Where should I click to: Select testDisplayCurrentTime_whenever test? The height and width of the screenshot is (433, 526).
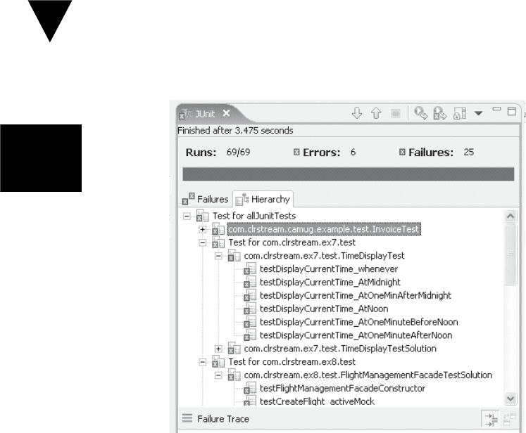(329, 269)
